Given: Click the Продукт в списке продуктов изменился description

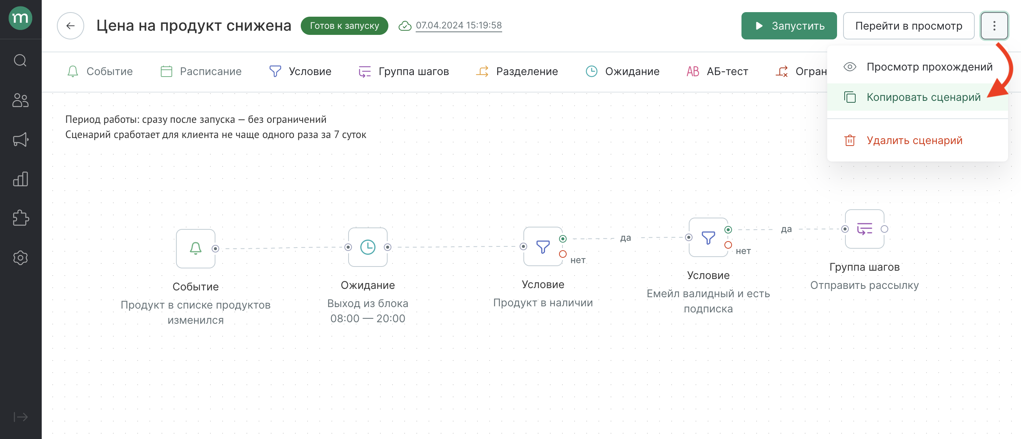Looking at the screenshot, I should point(195,312).
